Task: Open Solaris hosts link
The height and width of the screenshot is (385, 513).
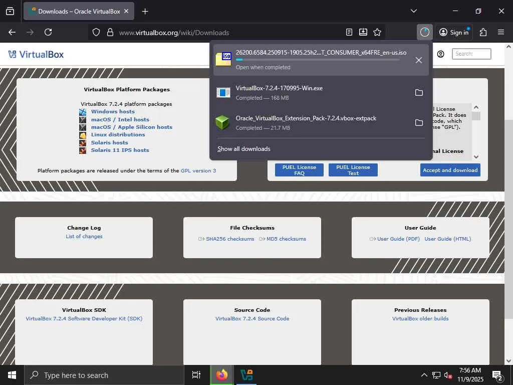Action: 109,142
